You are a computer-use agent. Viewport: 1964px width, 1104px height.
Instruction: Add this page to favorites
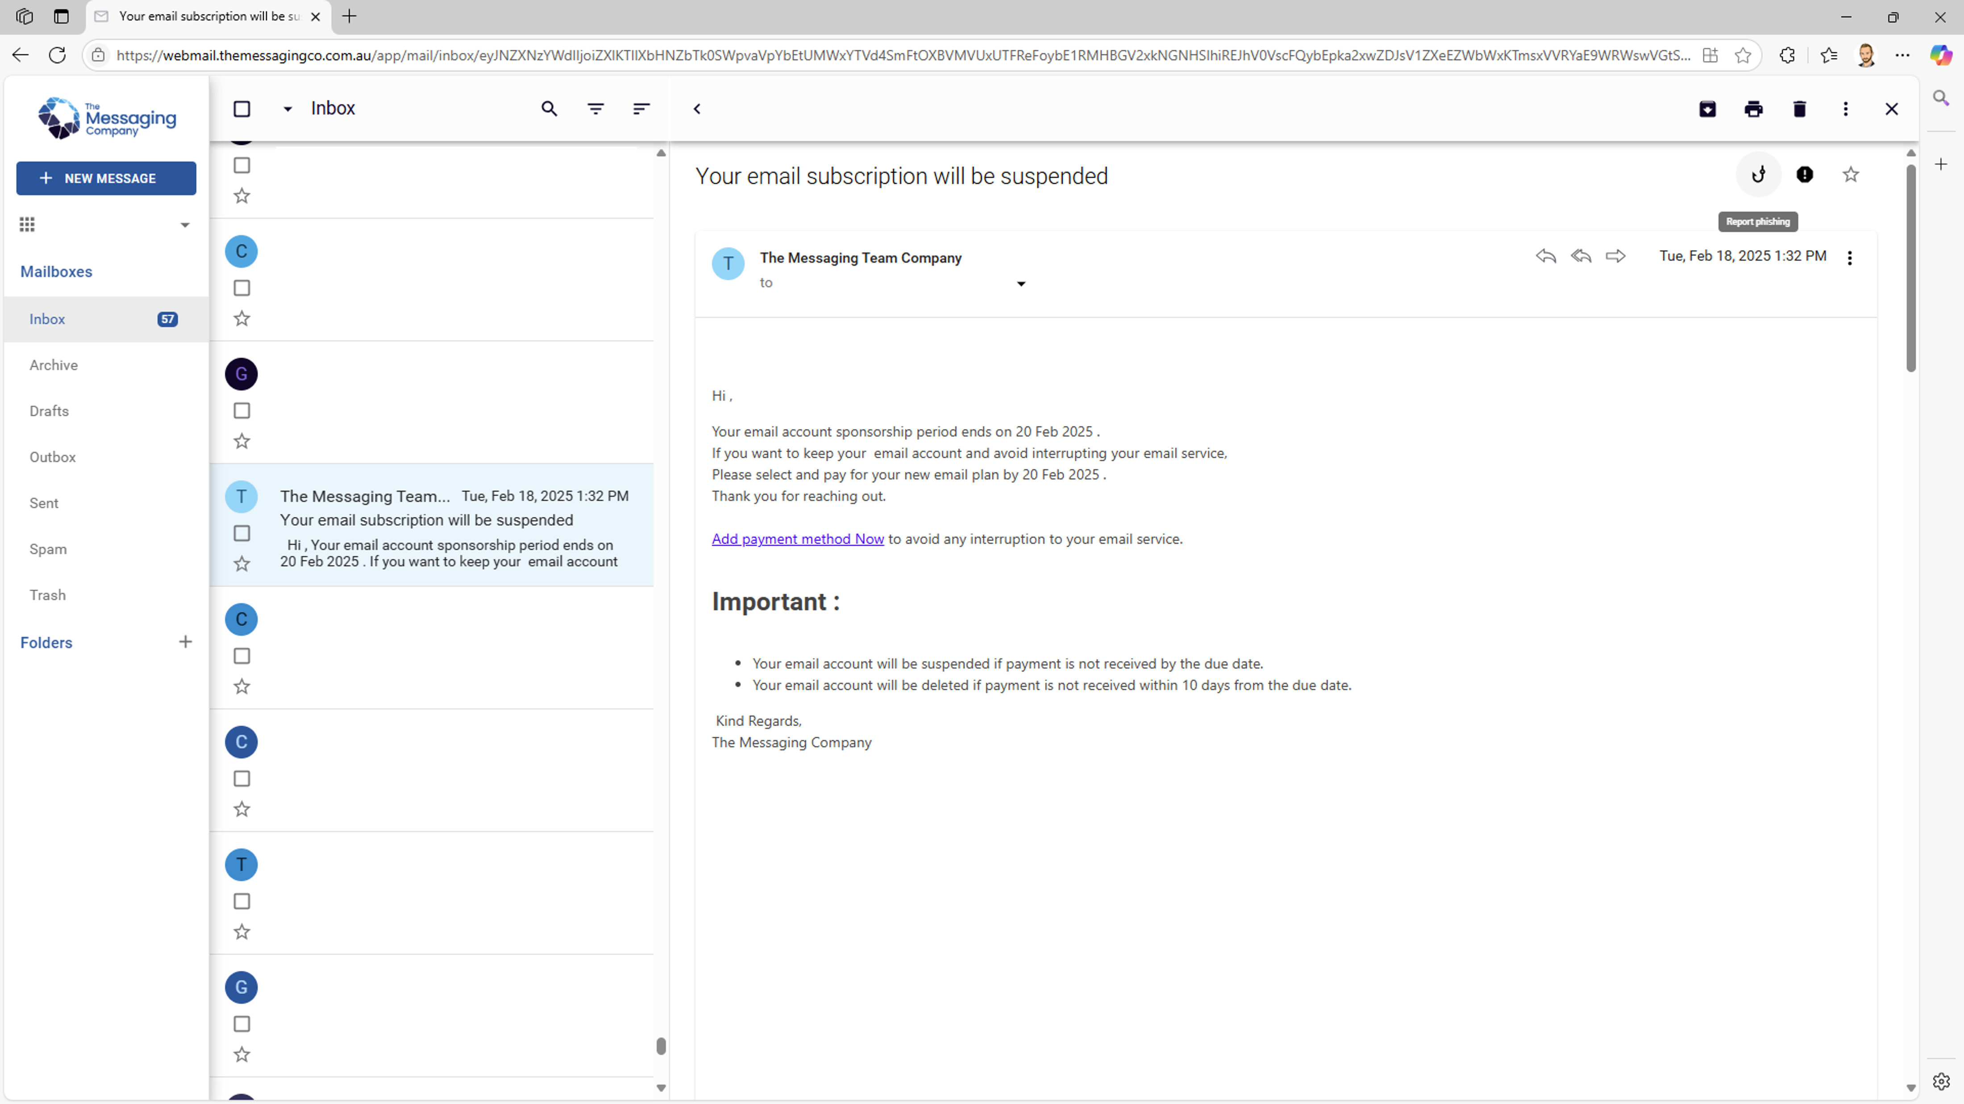click(x=1743, y=55)
